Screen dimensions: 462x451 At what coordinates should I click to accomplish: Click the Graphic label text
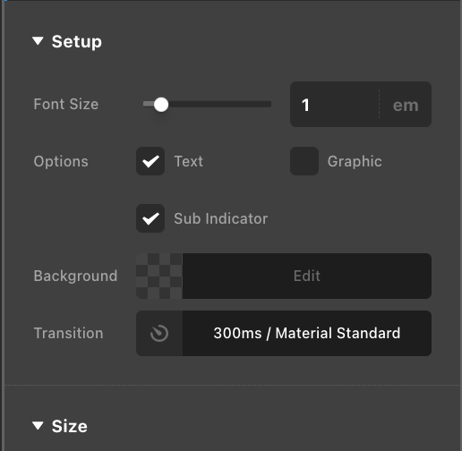coord(355,161)
